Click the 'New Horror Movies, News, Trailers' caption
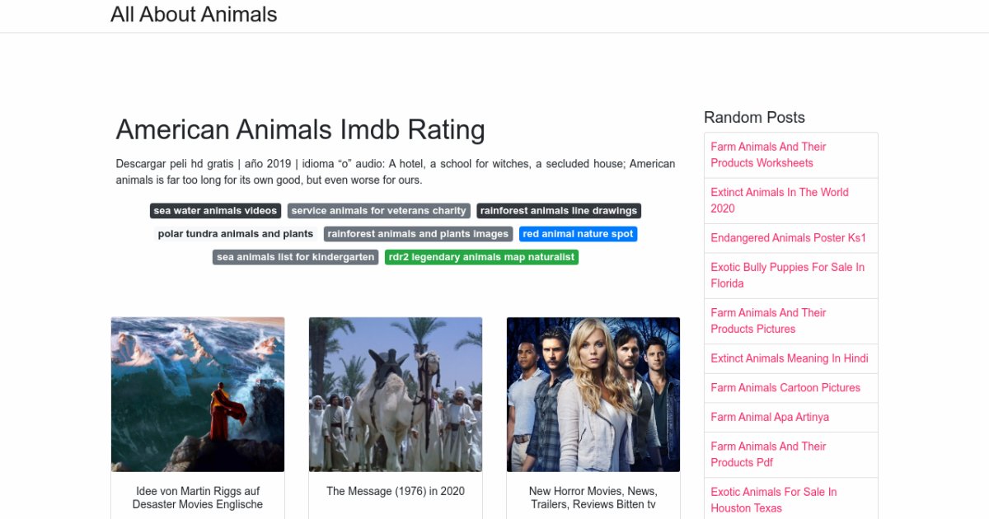 coord(593,498)
